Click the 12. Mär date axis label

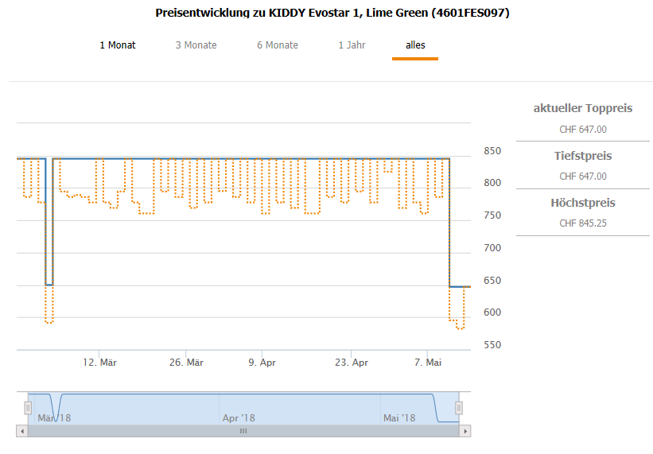(99, 363)
